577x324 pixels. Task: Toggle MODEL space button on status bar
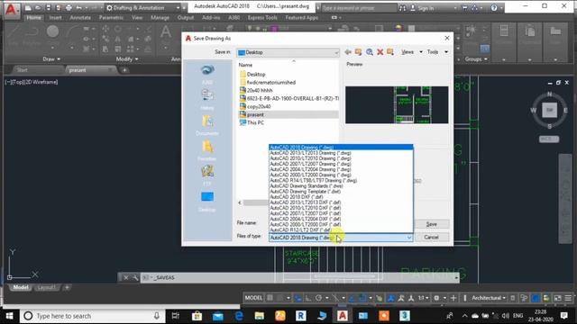pos(253,298)
